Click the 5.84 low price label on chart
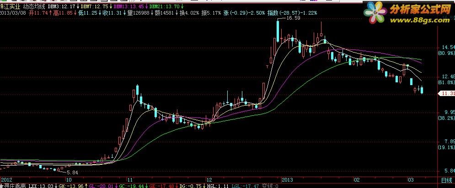The width and height of the screenshot is (455, 188). click(x=73, y=172)
